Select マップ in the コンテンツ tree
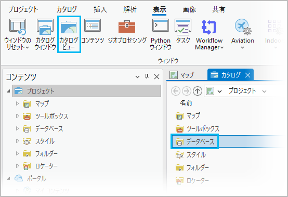This screenshot has height=197, width=288. (36, 103)
